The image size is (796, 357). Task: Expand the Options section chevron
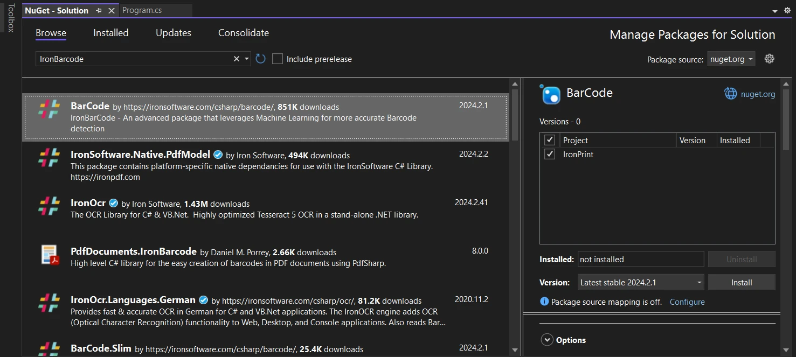[547, 340]
